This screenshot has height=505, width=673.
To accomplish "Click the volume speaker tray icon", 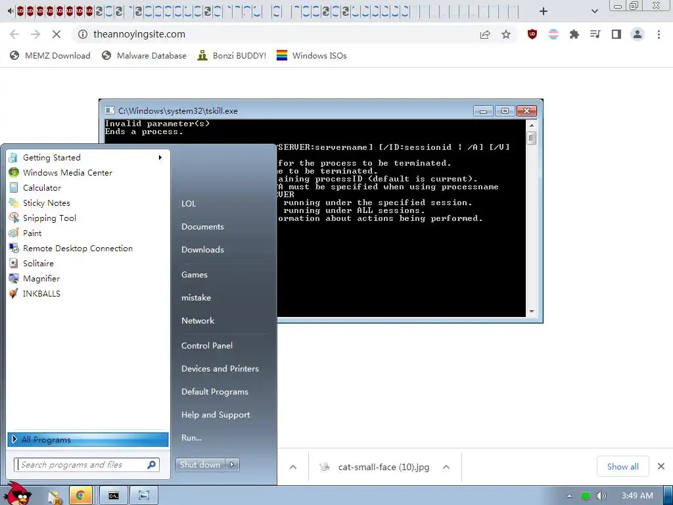I will [601, 496].
